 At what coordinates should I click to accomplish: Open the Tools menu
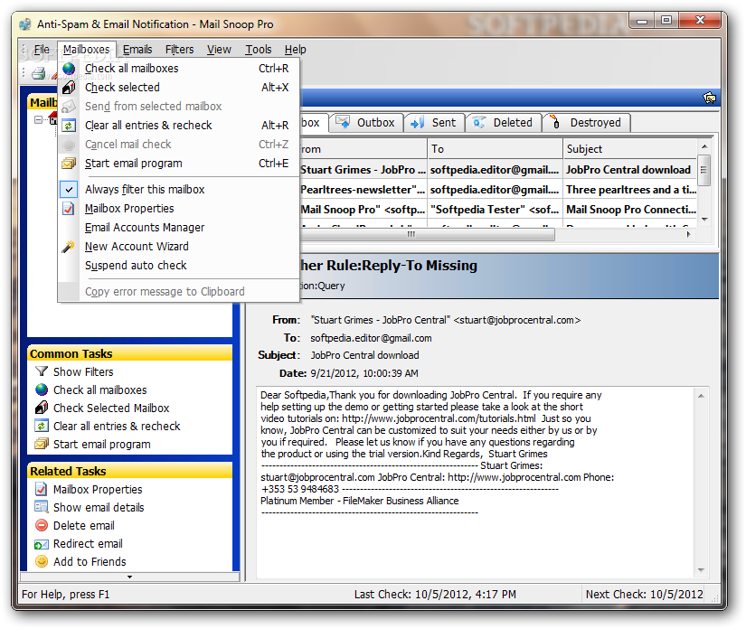(259, 50)
